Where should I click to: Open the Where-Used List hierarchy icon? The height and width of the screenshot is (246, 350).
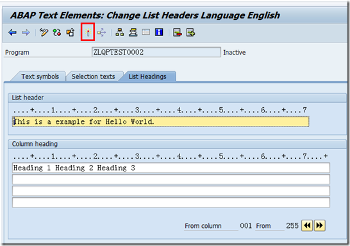pyautogui.click(x=120, y=33)
